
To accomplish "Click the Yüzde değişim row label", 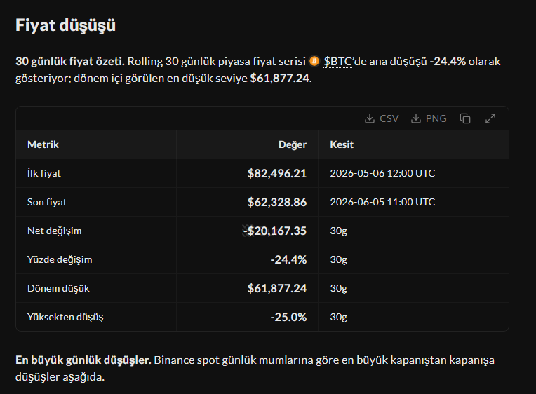I will 60,259.
